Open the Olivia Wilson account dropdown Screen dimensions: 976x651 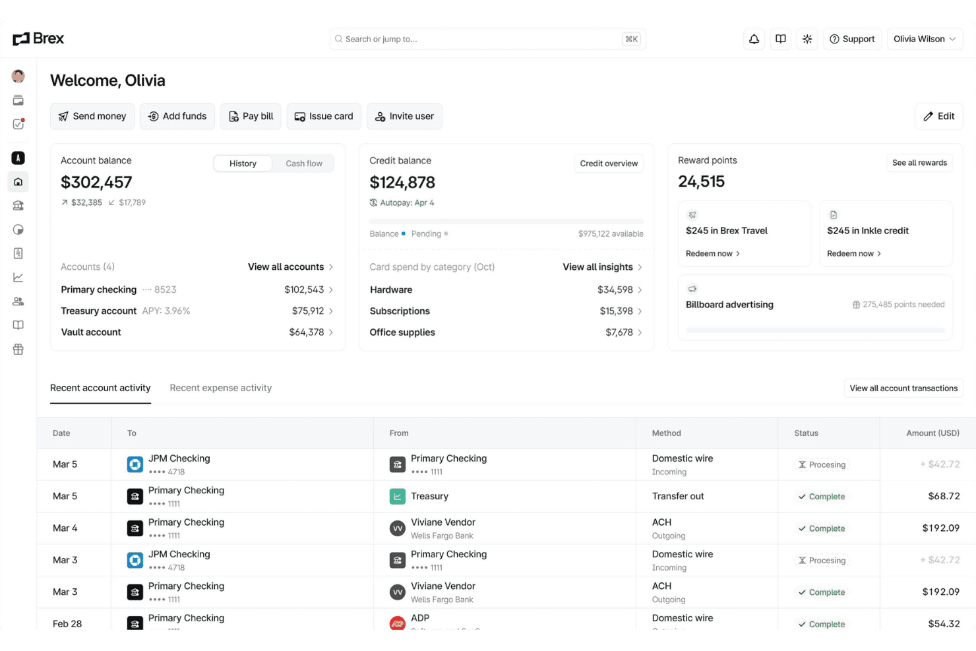point(925,39)
